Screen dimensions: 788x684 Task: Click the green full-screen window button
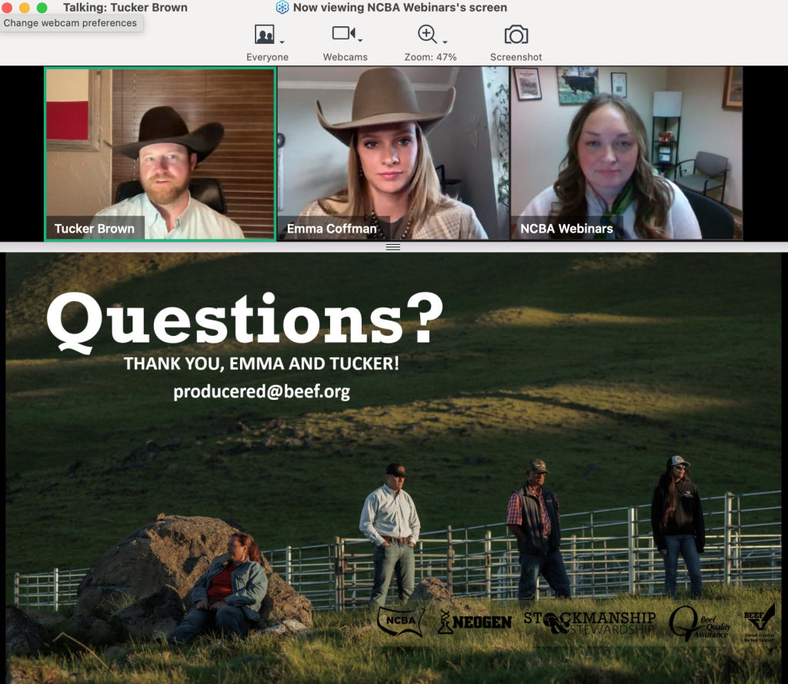coord(42,8)
